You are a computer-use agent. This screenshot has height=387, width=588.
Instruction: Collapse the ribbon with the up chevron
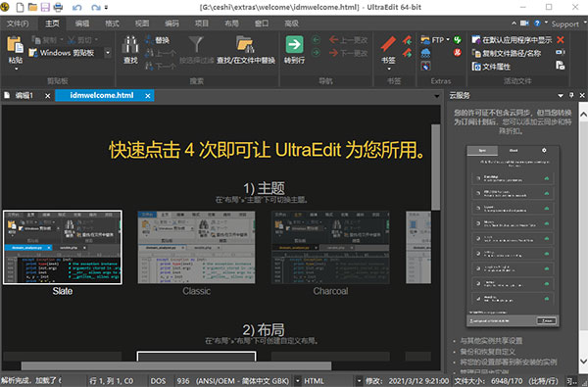pyautogui.click(x=514, y=24)
